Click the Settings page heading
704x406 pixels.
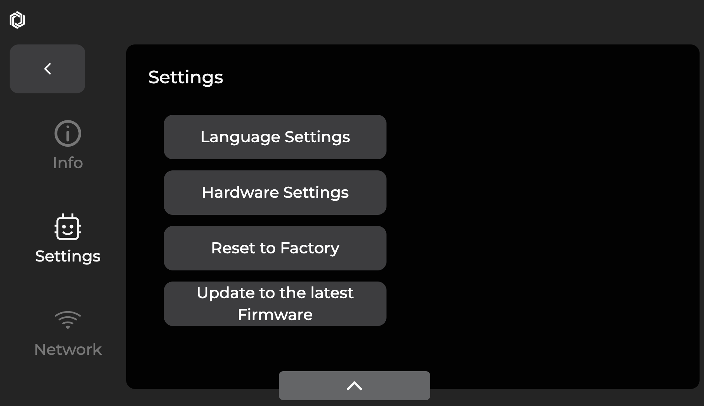coord(185,77)
